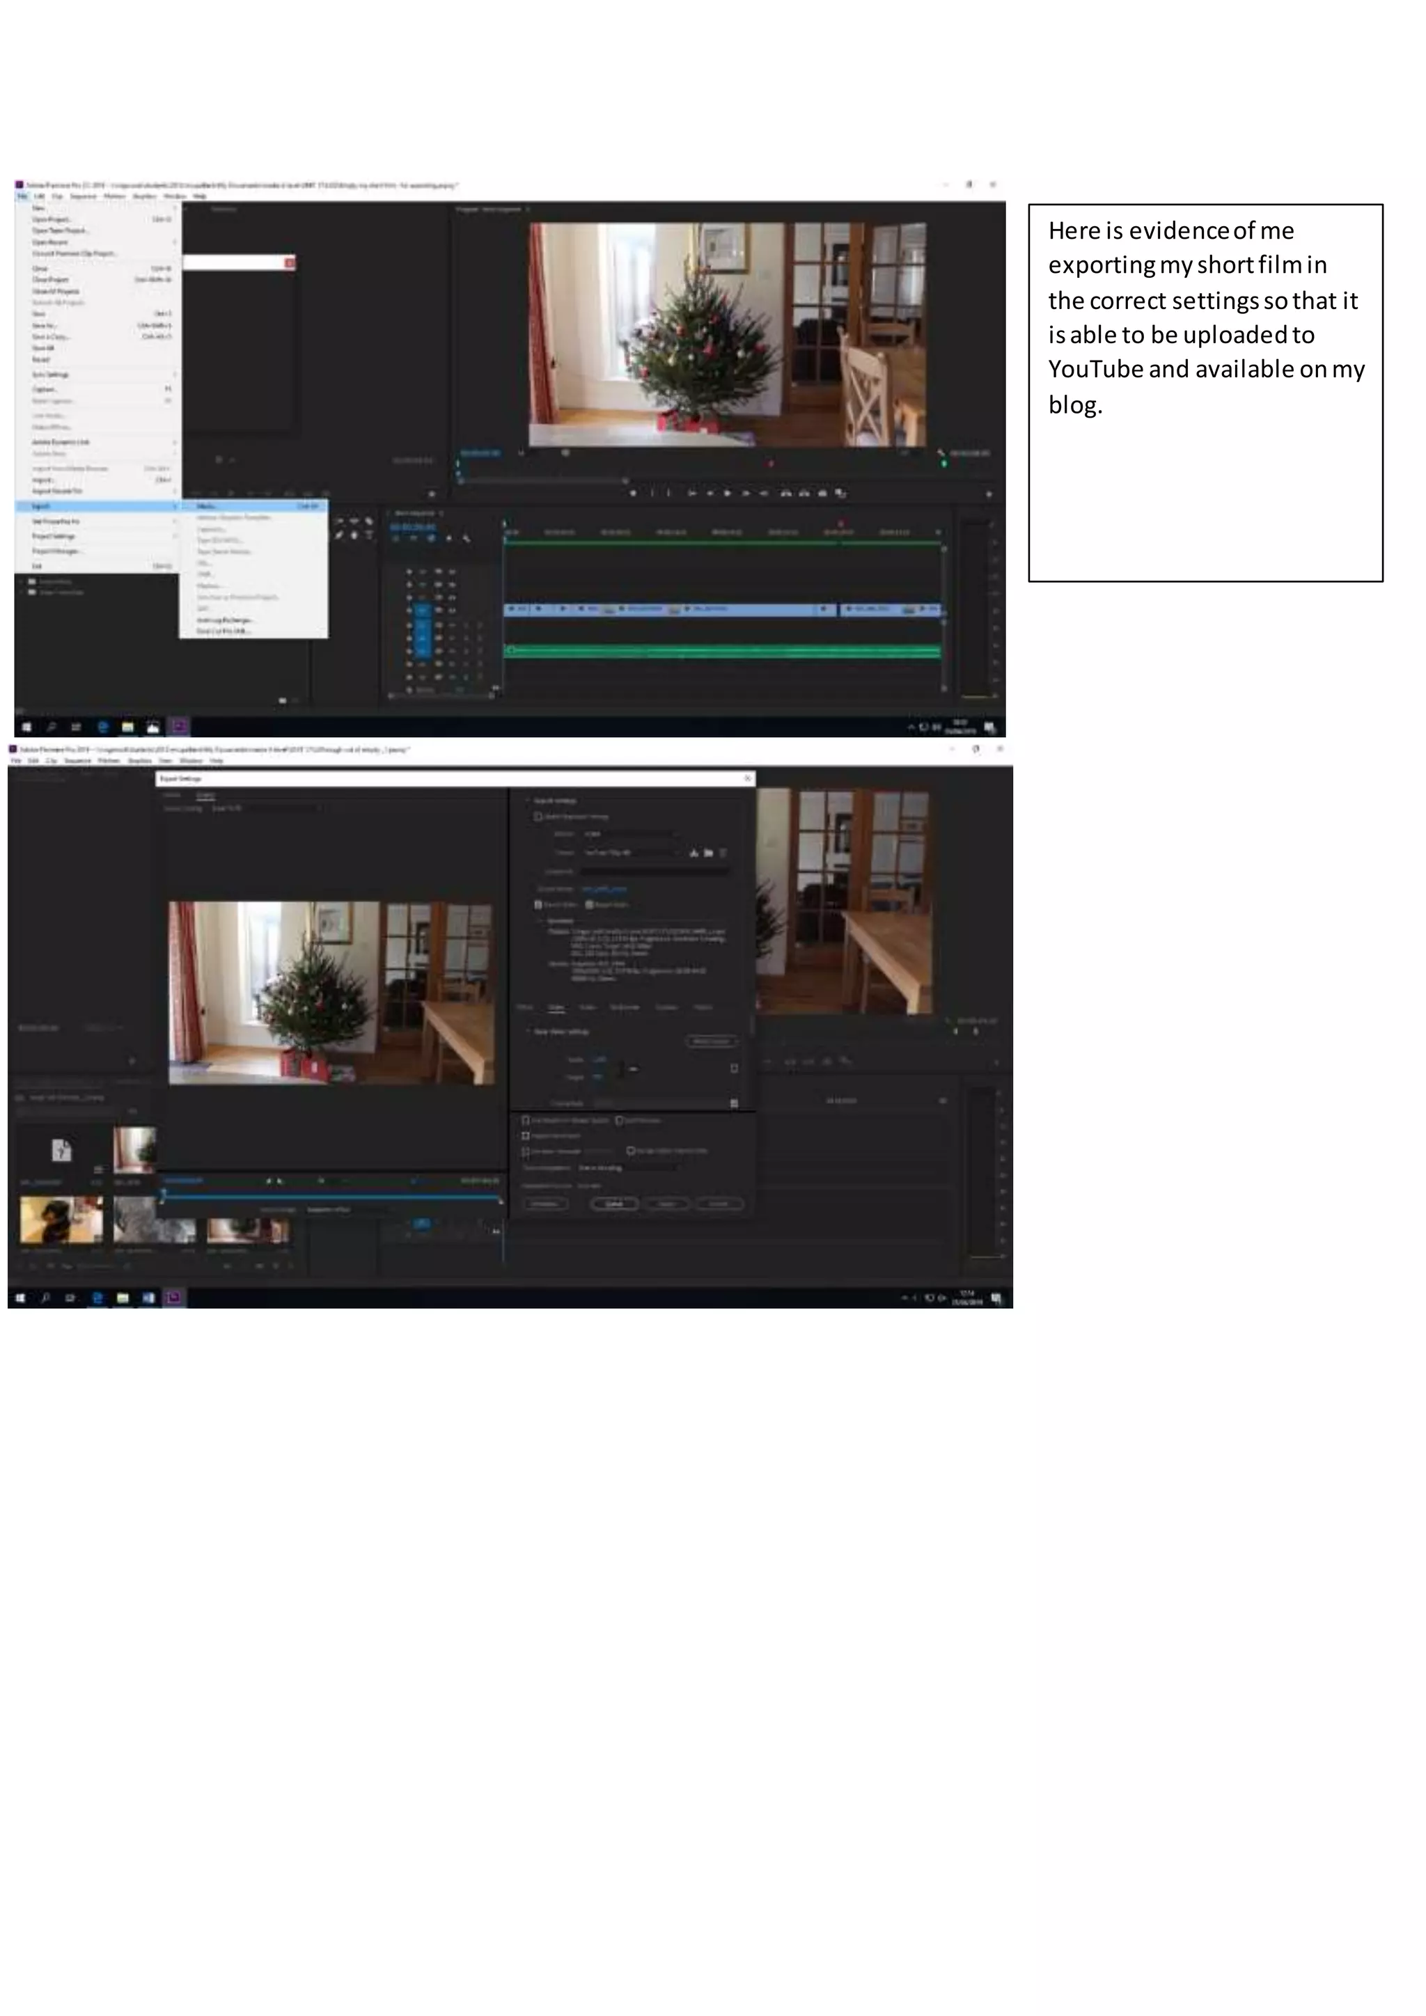Viewport: 1426px width, 2016px height.
Task: Close the Export Settings dialog
Action: point(747,779)
